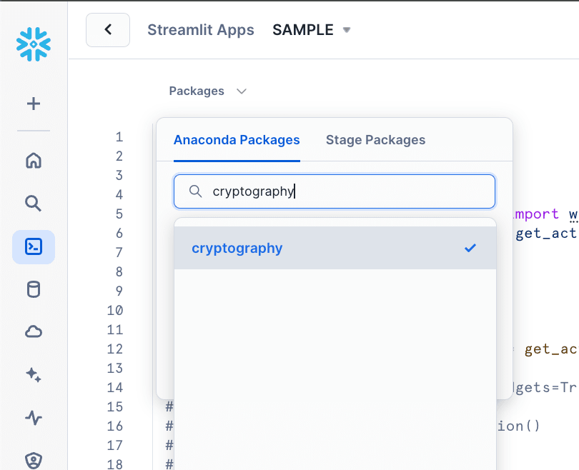Click the cloud Data Products icon
This screenshot has height=470, width=579.
coord(33,331)
